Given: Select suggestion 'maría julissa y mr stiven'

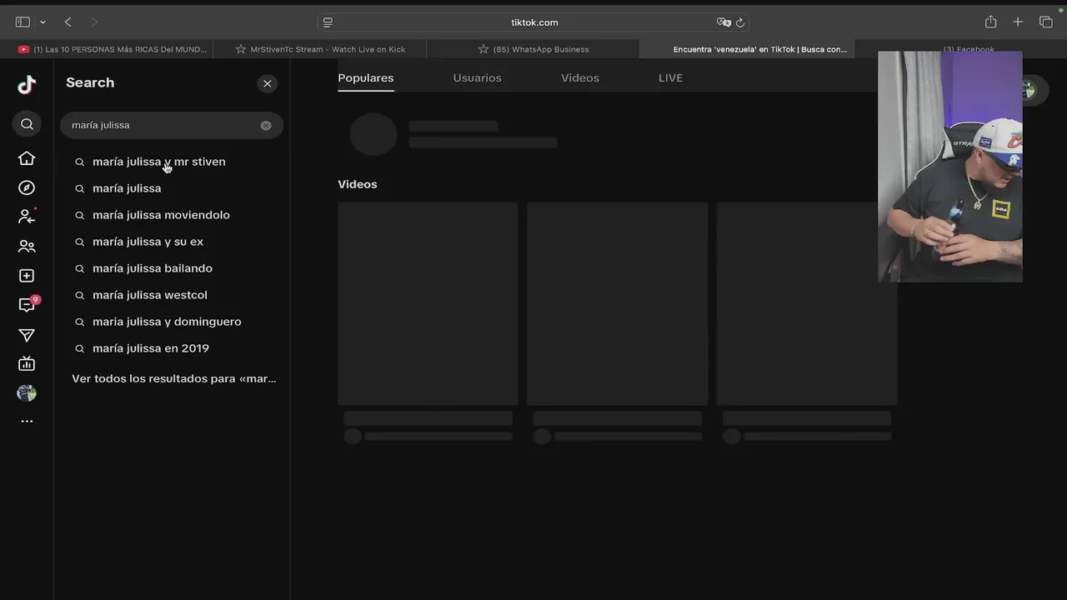Looking at the screenshot, I should click(x=158, y=162).
